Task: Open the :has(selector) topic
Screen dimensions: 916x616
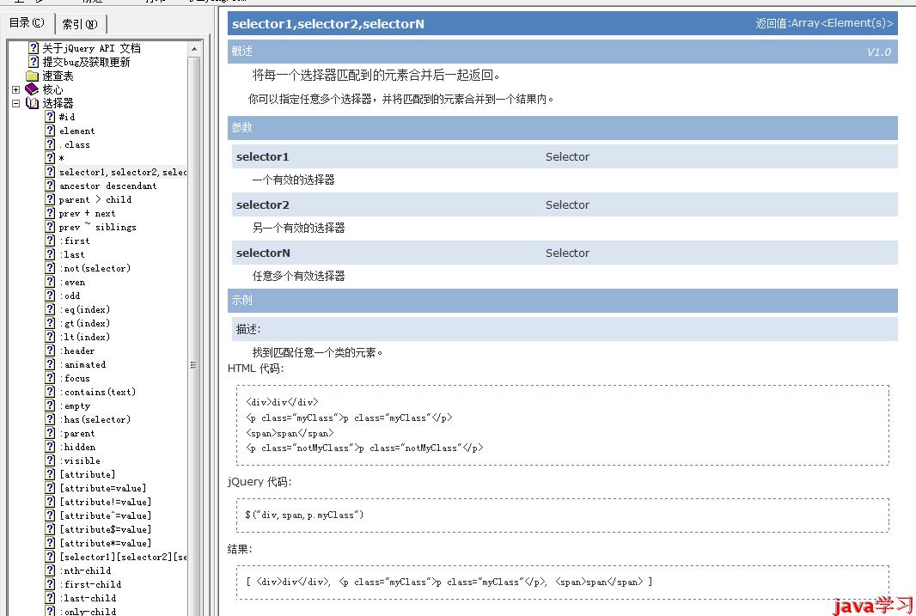Action: click(95, 419)
